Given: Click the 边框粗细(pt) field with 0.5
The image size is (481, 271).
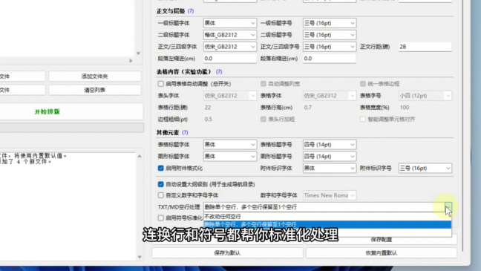Looking at the screenshot, I should (230, 119).
